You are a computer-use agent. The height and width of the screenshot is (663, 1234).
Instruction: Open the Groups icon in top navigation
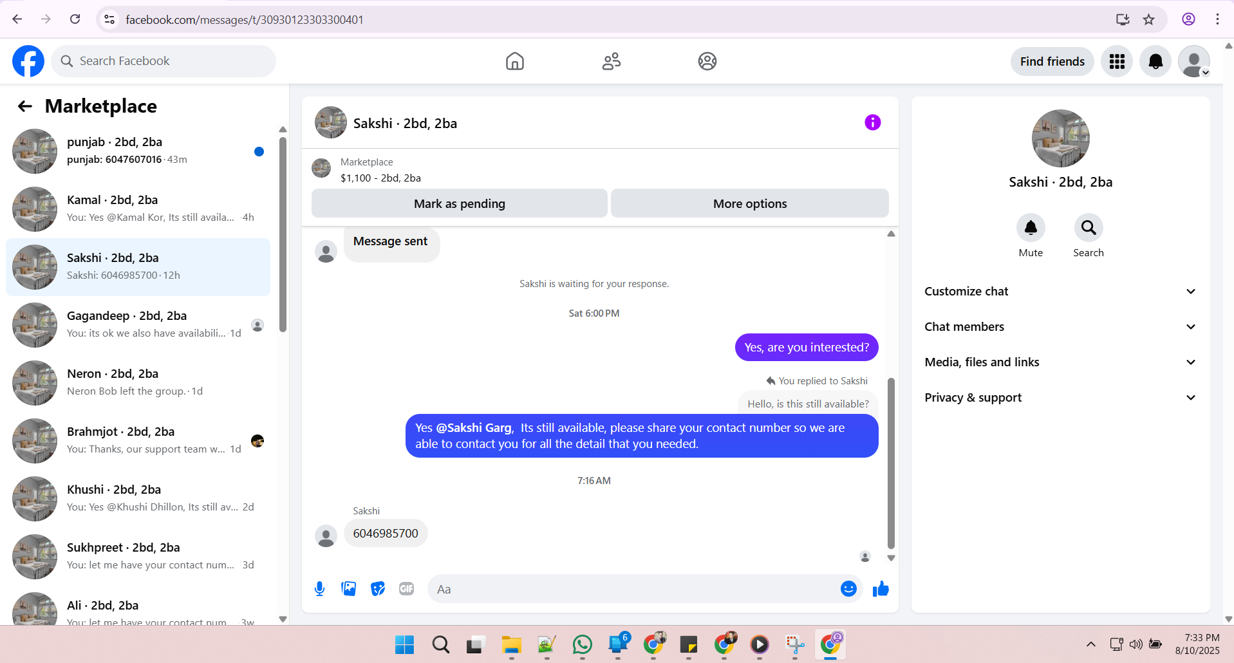[707, 61]
